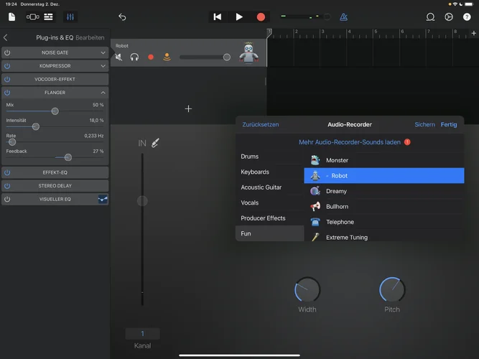Open the loop browser icon
479x359 pixels.
pyautogui.click(x=431, y=17)
